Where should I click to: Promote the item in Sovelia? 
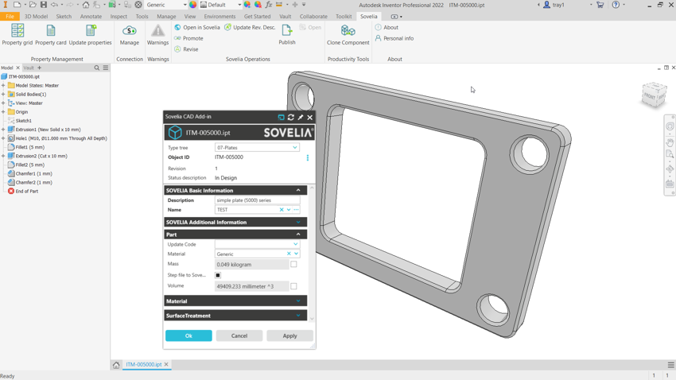(188, 38)
